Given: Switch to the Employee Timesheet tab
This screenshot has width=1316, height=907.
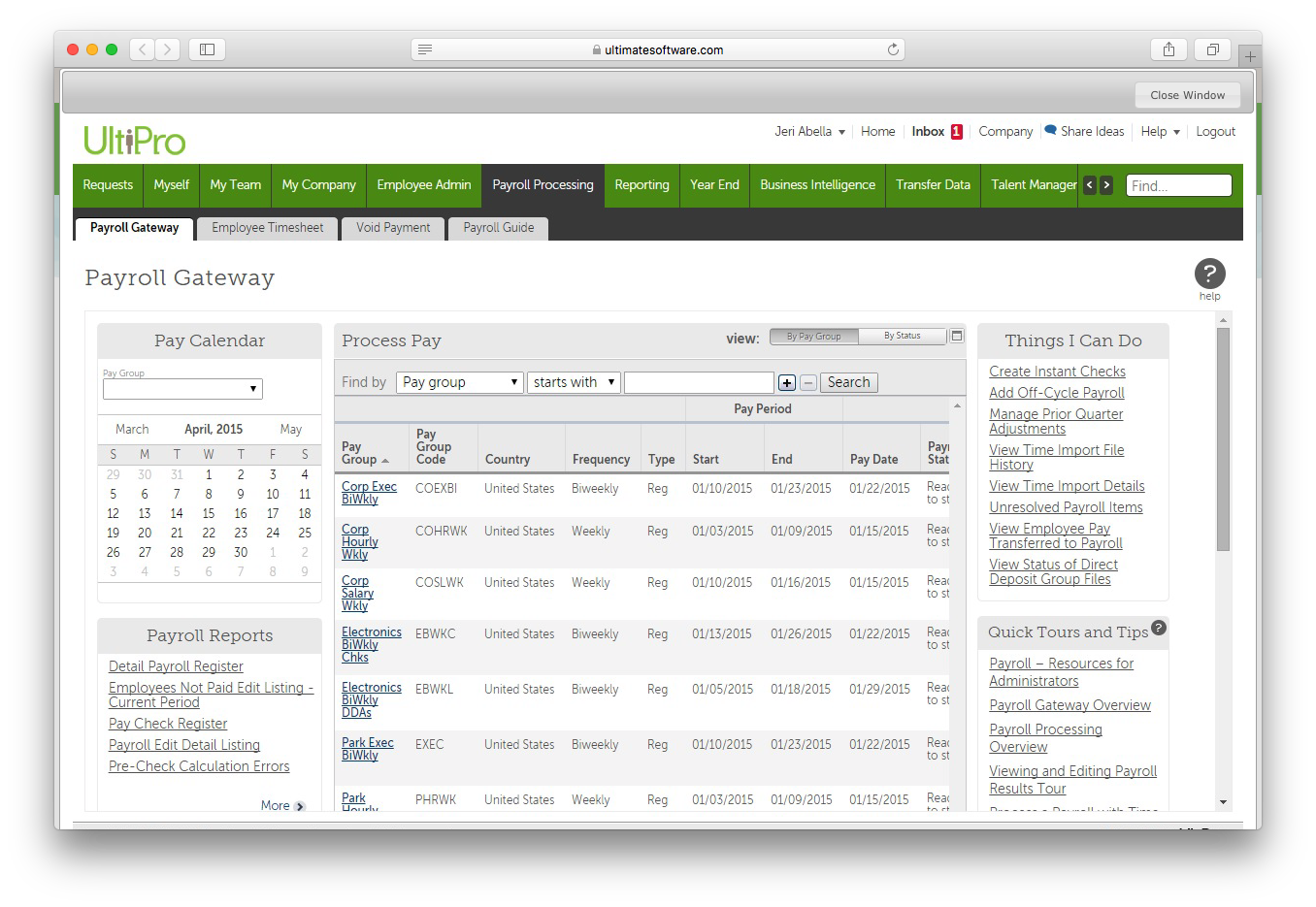Looking at the screenshot, I should 268,228.
